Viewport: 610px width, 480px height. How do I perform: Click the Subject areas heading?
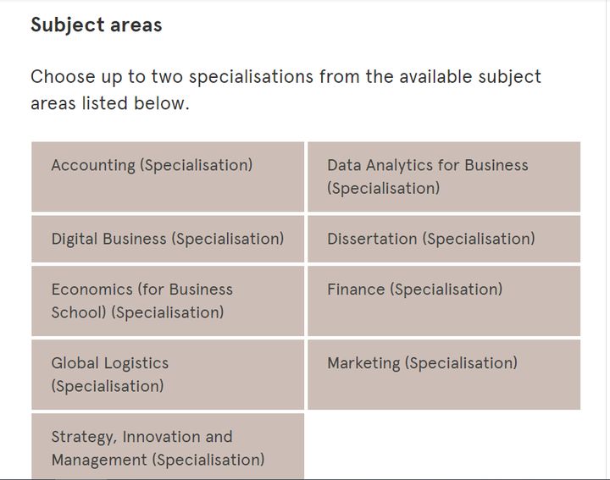coord(96,25)
